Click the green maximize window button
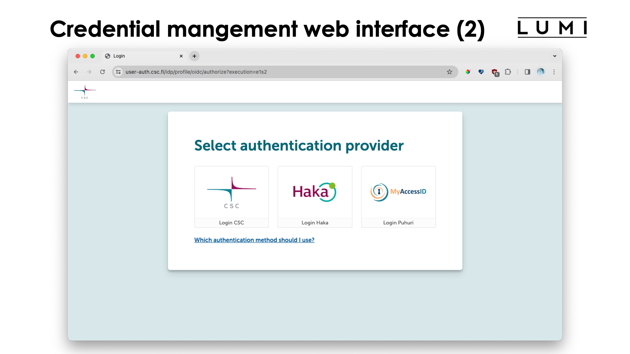Screen dimensions: 630x354 coord(93,56)
